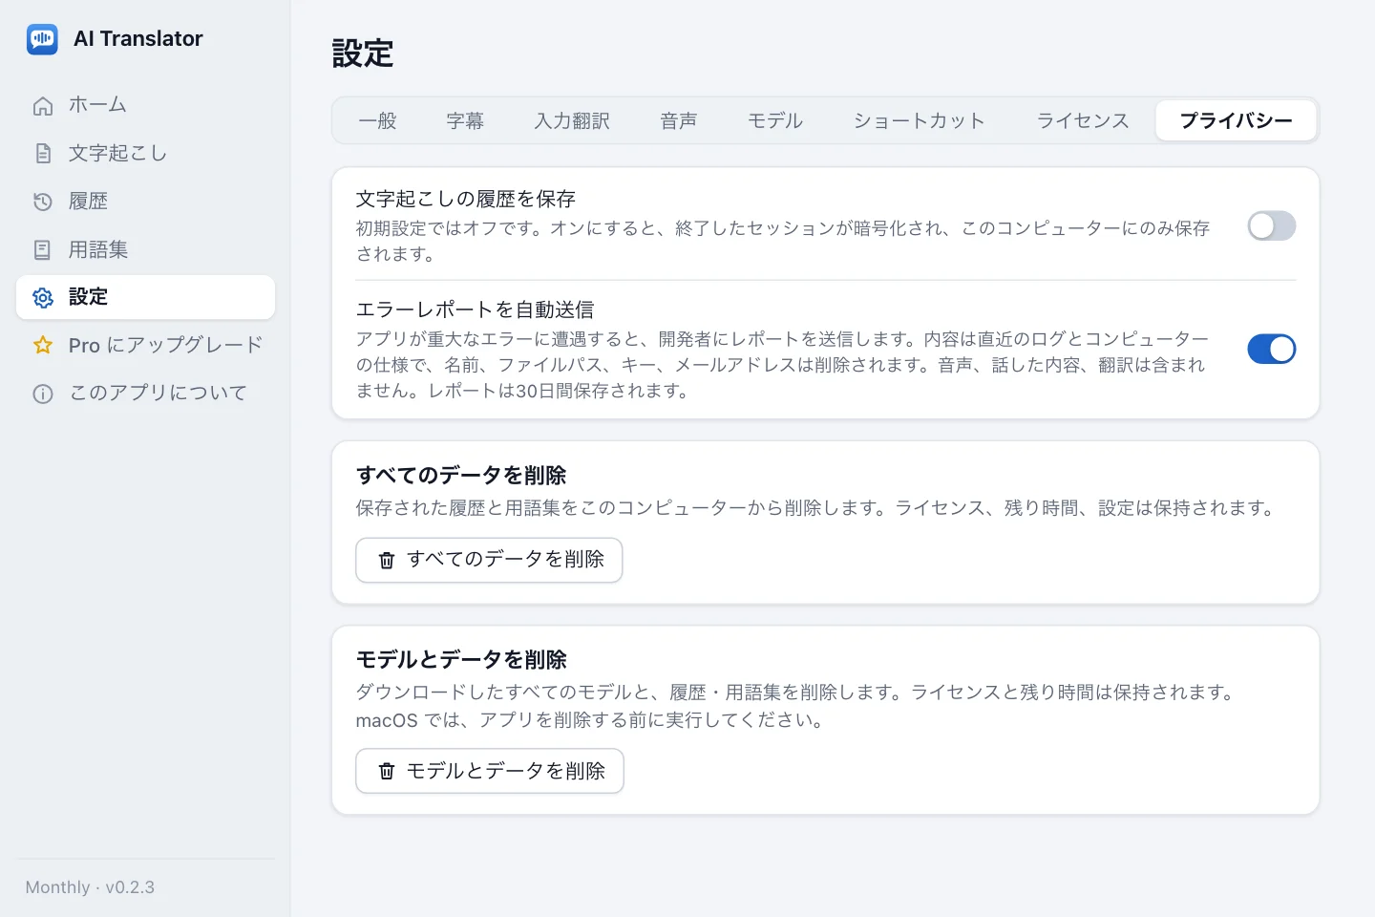The image size is (1375, 917).
Task: Open the モデル tab
Action: point(775,121)
